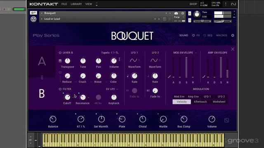Select layer A
This screenshot has width=264, height=148.
click(42, 61)
